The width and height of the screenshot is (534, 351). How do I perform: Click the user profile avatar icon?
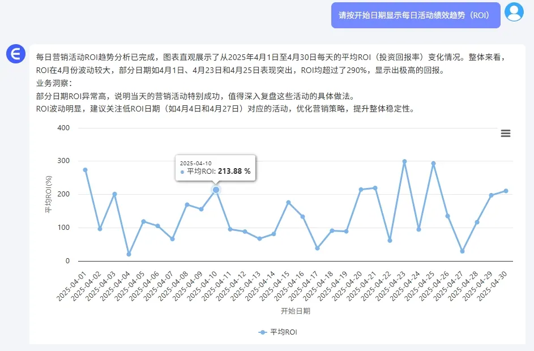(514, 12)
